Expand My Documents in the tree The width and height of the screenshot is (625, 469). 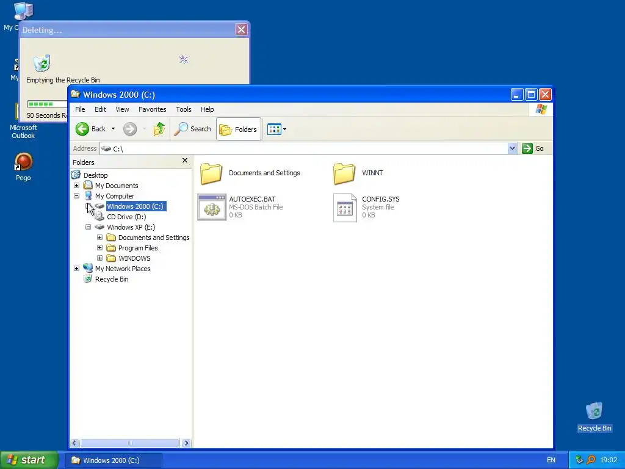(x=76, y=186)
